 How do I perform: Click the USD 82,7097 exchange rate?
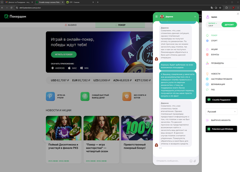click(60, 80)
